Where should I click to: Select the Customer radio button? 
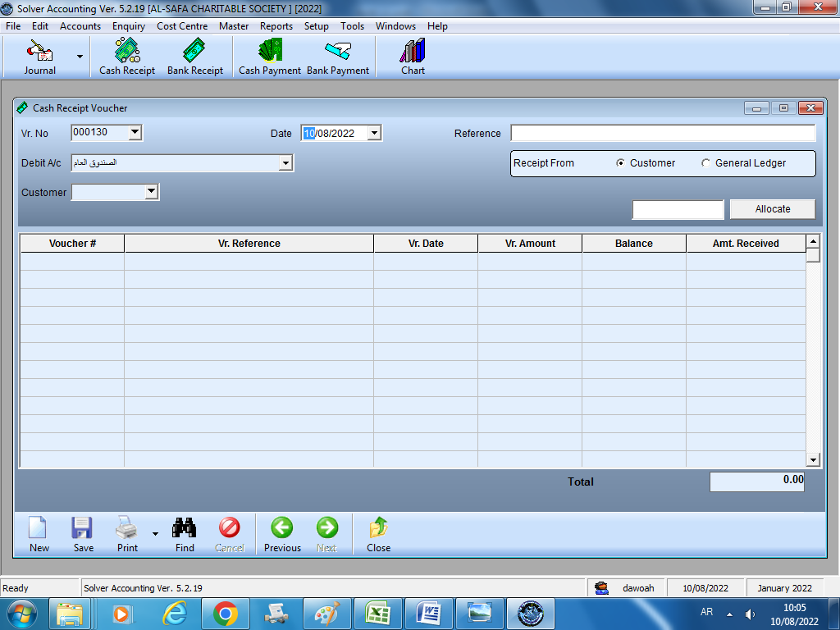pos(621,163)
